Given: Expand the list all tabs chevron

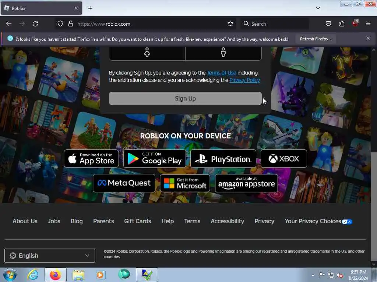Looking at the screenshot, I should coord(318,8).
